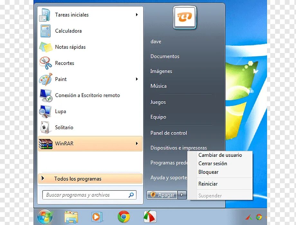Click the Notas rápidas text label
The height and width of the screenshot is (225, 296).
pos(70,47)
